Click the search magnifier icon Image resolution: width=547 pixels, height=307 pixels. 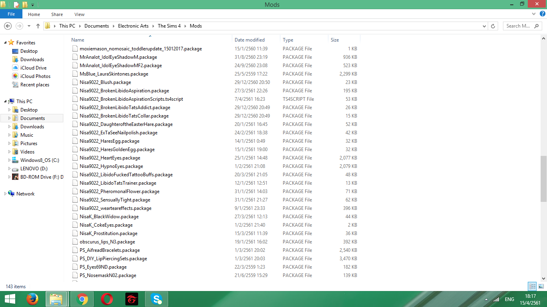(x=536, y=26)
